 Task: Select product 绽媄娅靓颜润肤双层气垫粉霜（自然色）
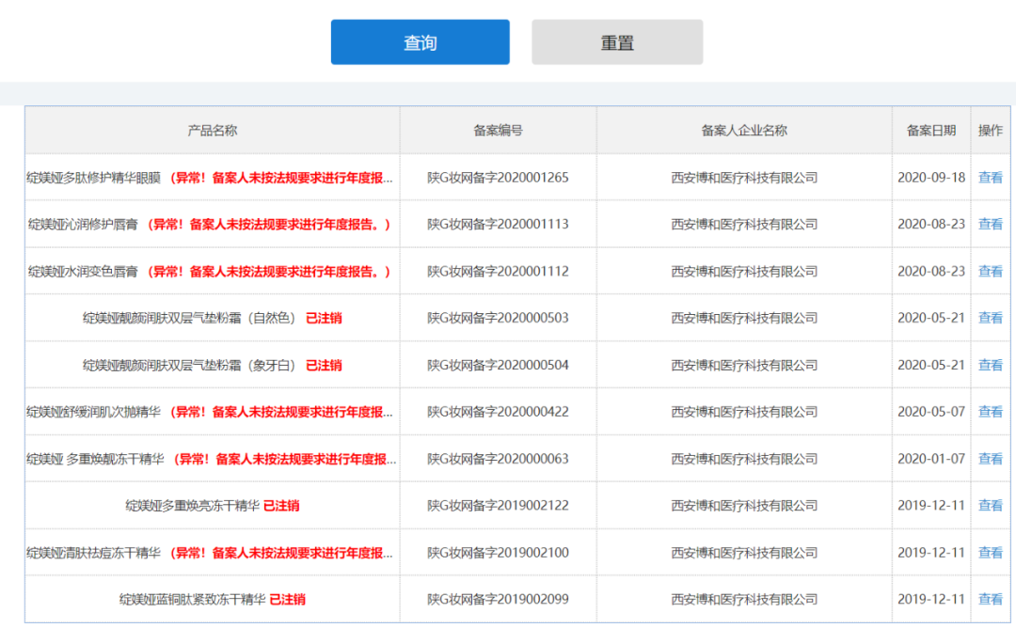pyautogui.click(x=190, y=318)
